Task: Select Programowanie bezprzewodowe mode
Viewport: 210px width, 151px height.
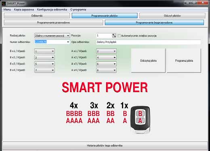Action: [x=154, y=23]
